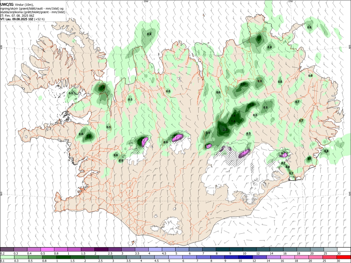Click the bright red swatch past 30 on the rain scale
This screenshot has height=263, width=351.
tap(344, 257)
